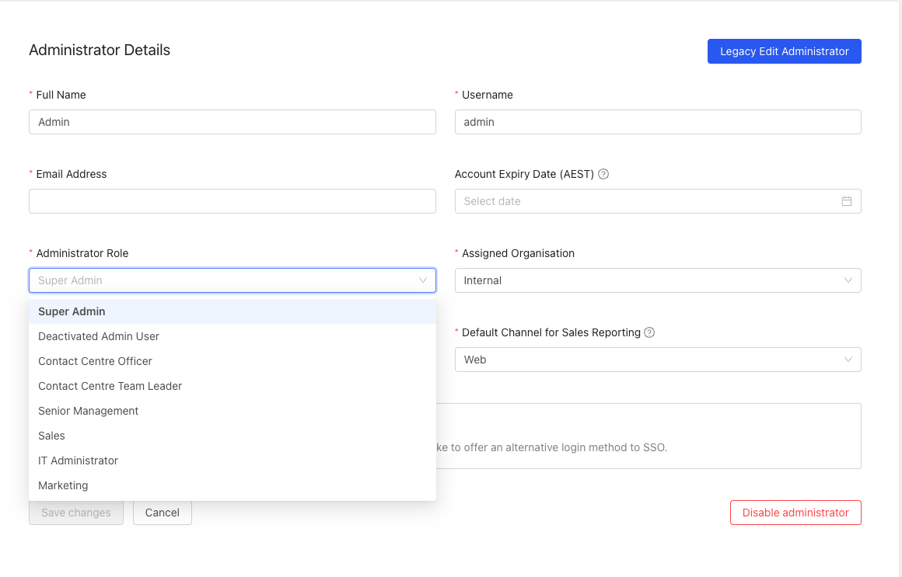The height and width of the screenshot is (577, 902).
Task: Click the Email Address text field
Action: [x=232, y=201]
